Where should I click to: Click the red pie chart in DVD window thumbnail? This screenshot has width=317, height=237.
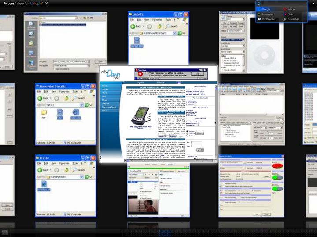pos(277,166)
